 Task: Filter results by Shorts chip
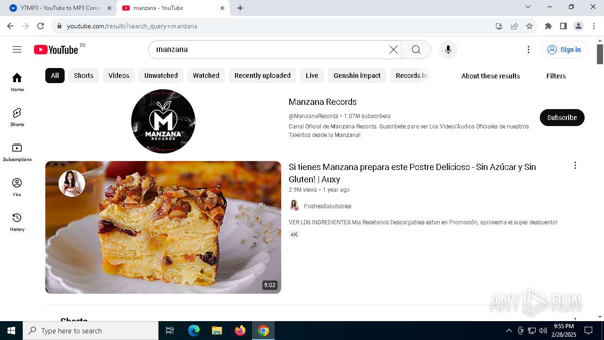click(84, 76)
